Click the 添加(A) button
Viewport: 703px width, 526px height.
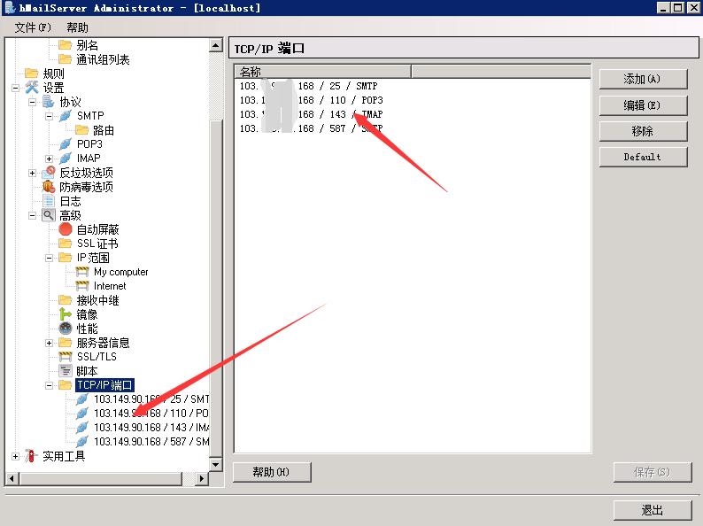[x=643, y=80]
